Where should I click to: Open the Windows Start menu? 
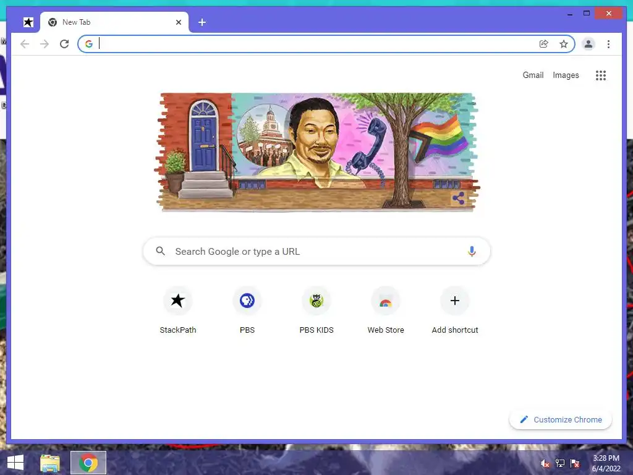[15, 463]
